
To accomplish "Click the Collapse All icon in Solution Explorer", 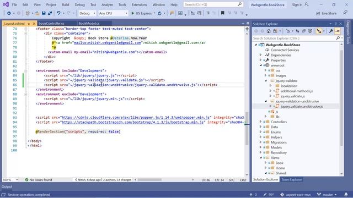I will click(x=304, y=31).
